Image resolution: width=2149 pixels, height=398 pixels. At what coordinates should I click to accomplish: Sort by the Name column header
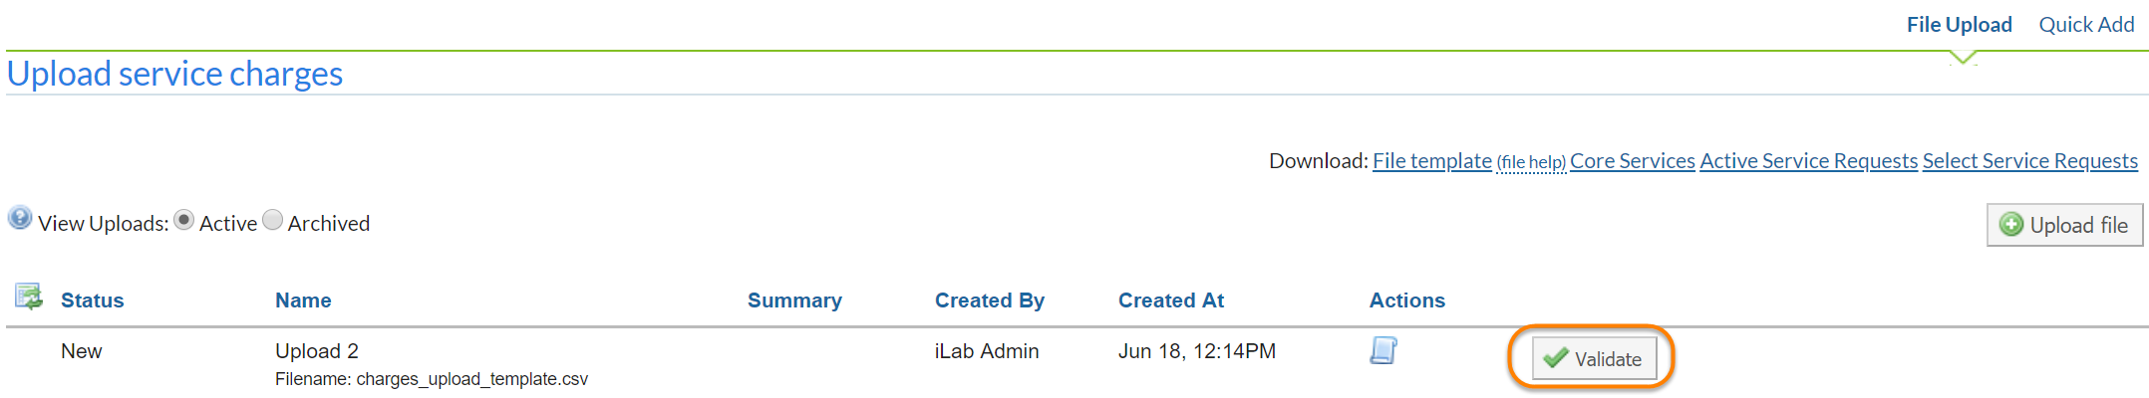pyautogui.click(x=303, y=300)
